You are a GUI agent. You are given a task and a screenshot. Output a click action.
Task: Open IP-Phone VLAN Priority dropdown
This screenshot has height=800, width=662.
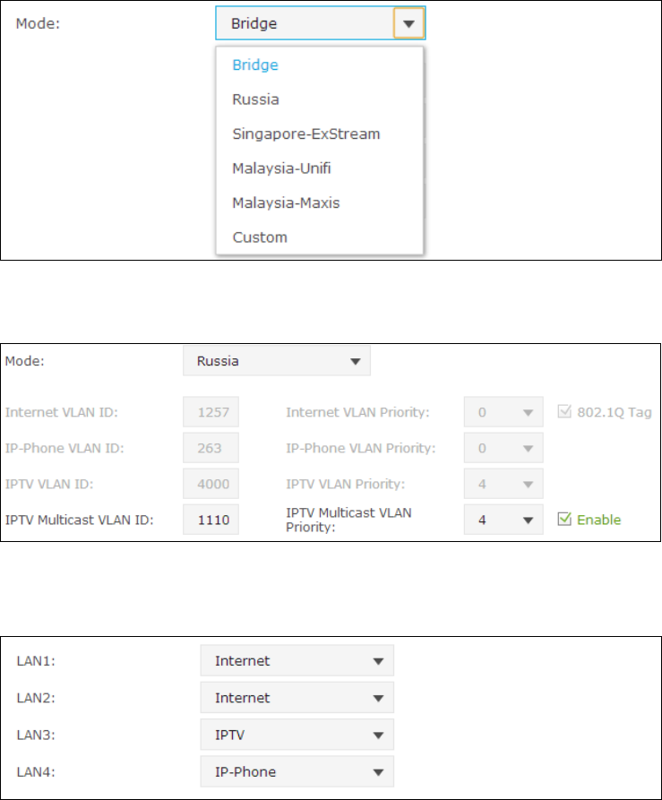click(503, 448)
